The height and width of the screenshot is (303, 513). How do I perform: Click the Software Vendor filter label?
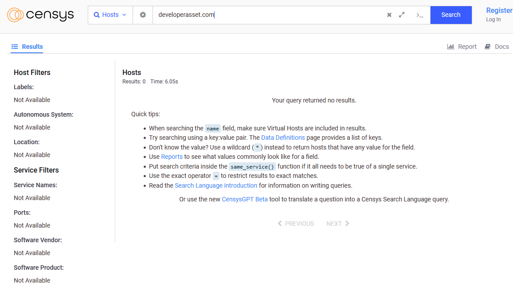point(38,240)
